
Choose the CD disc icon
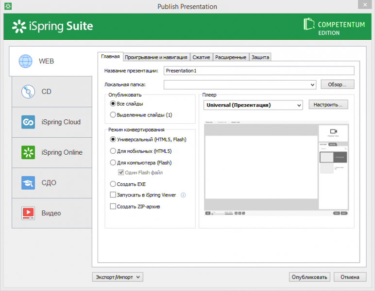28,92
